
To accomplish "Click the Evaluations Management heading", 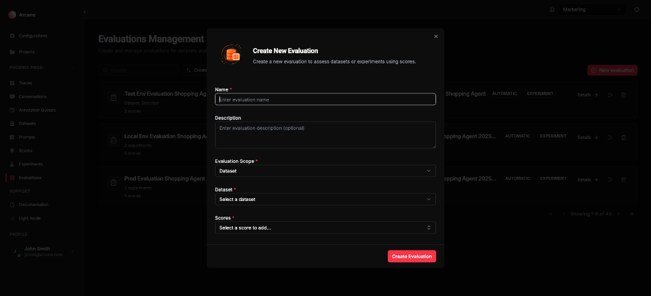I will coord(151,39).
